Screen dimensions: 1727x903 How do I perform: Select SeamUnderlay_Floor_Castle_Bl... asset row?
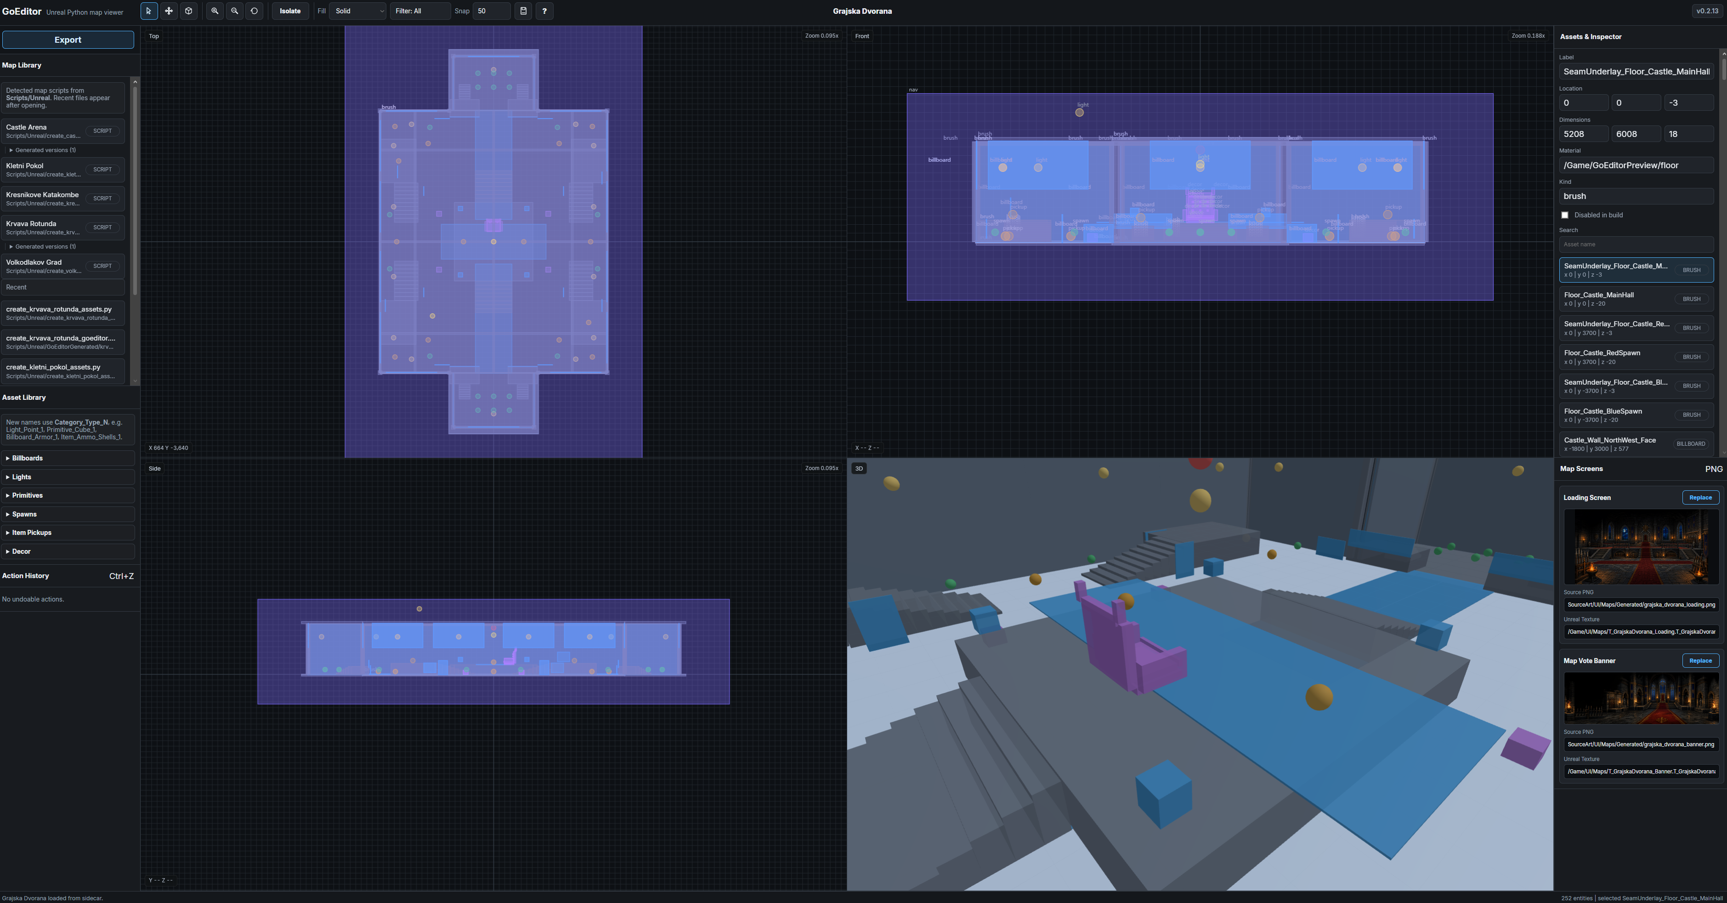click(x=1636, y=386)
